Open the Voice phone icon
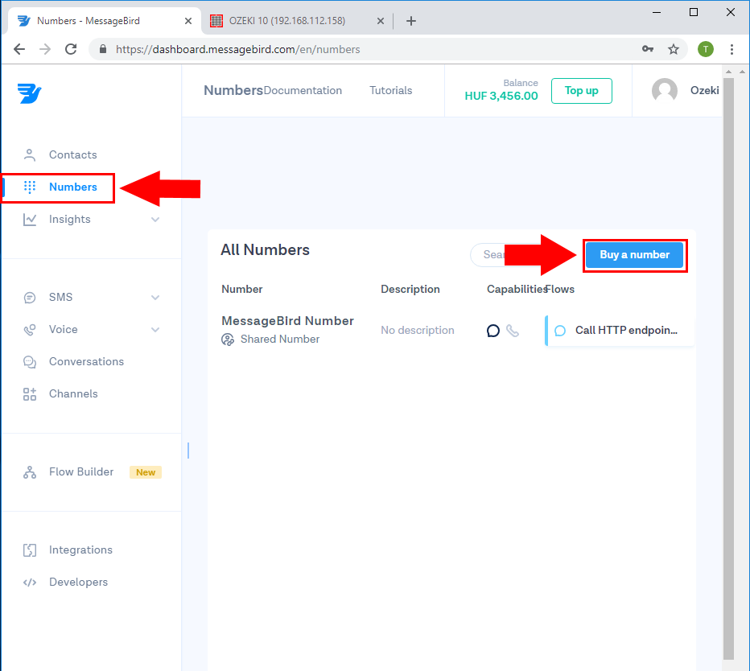750x671 pixels. [30, 330]
